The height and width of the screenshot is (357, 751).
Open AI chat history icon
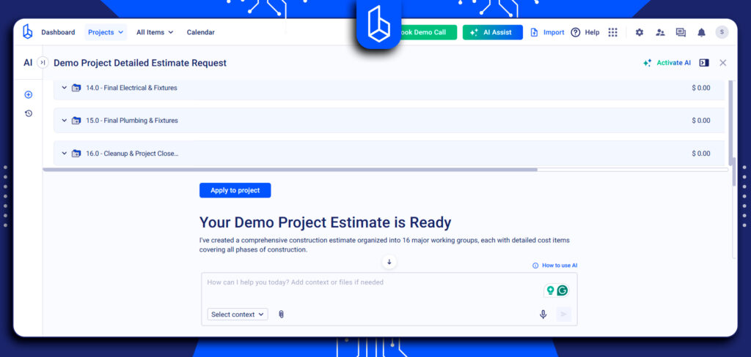coord(29,113)
